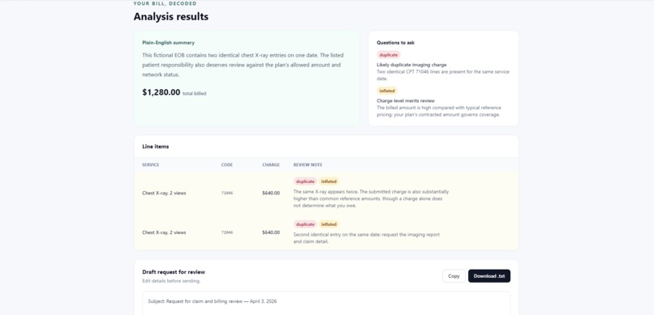Click the CODE column header

[227, 164]
